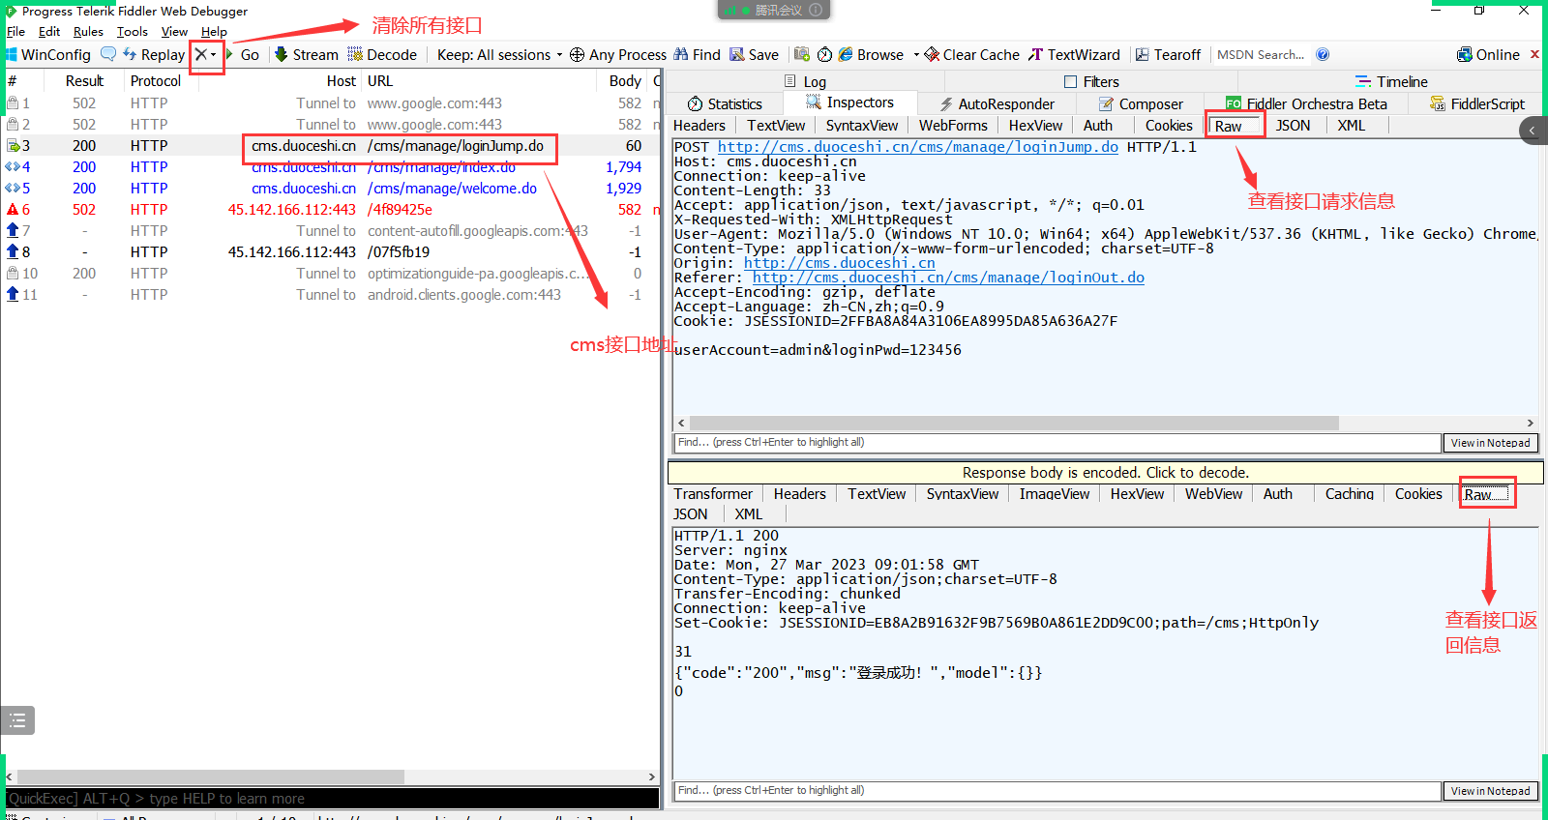The height and width of the screenshot is (820, 1548).
Task: Select the response Raw tab
Action: [x=1485, y=494]
